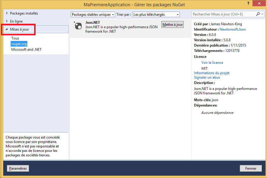Click the download count 12013778
The width and height of the screenshot is (267, 178).
(232, 51)
